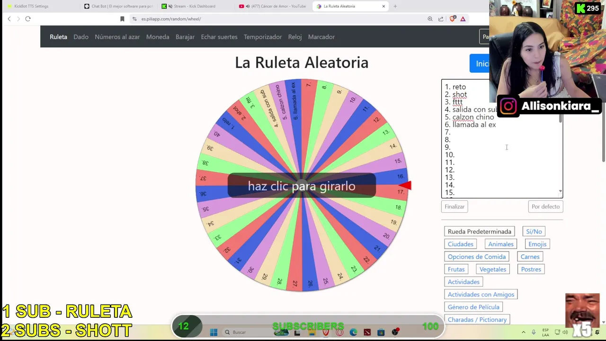Select the Actividades preset
606x341 pixels.
(x=463, y=282)
